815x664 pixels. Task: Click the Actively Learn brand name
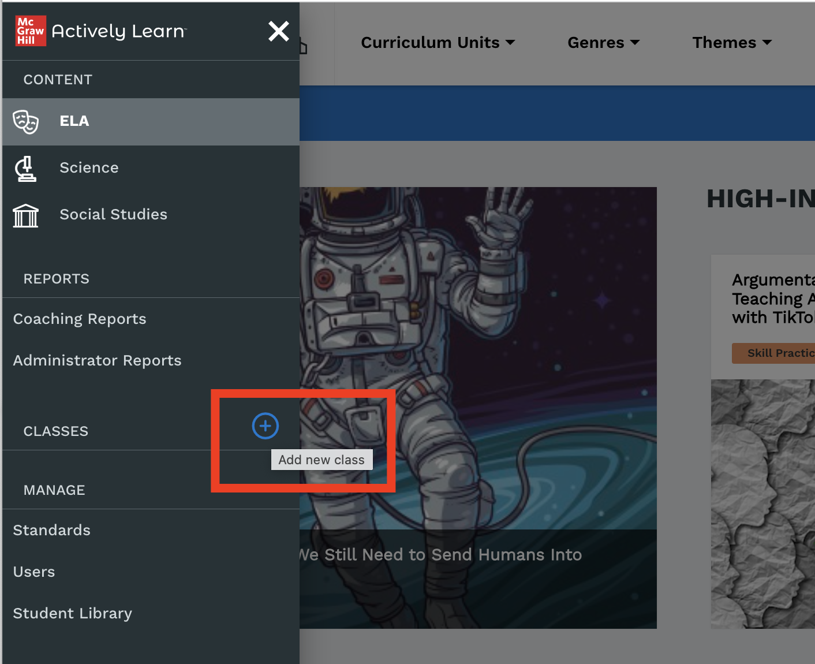click(x=119, y=31)
